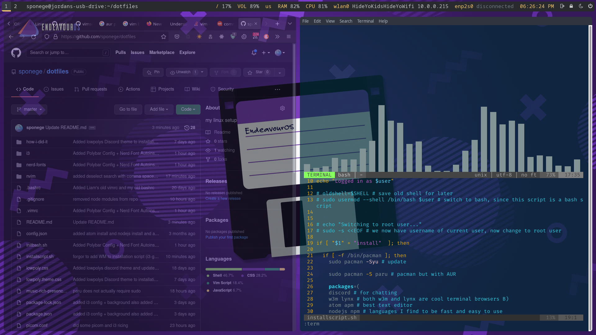Star the dotfiles repository
Image resolution: width=596 pixels, height=335 pixels.
(x=259, y=72)
